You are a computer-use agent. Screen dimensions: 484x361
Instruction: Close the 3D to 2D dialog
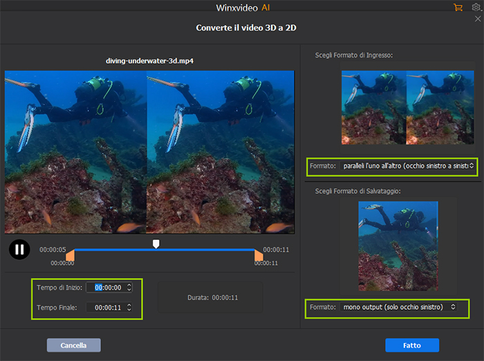click(478, 19)
